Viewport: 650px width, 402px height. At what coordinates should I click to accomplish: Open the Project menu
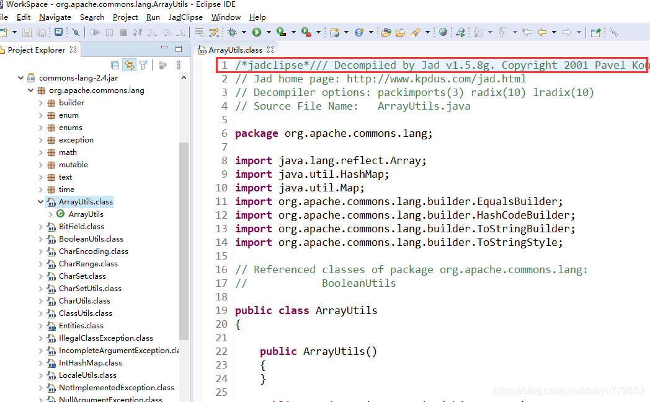tap(125, 17)
